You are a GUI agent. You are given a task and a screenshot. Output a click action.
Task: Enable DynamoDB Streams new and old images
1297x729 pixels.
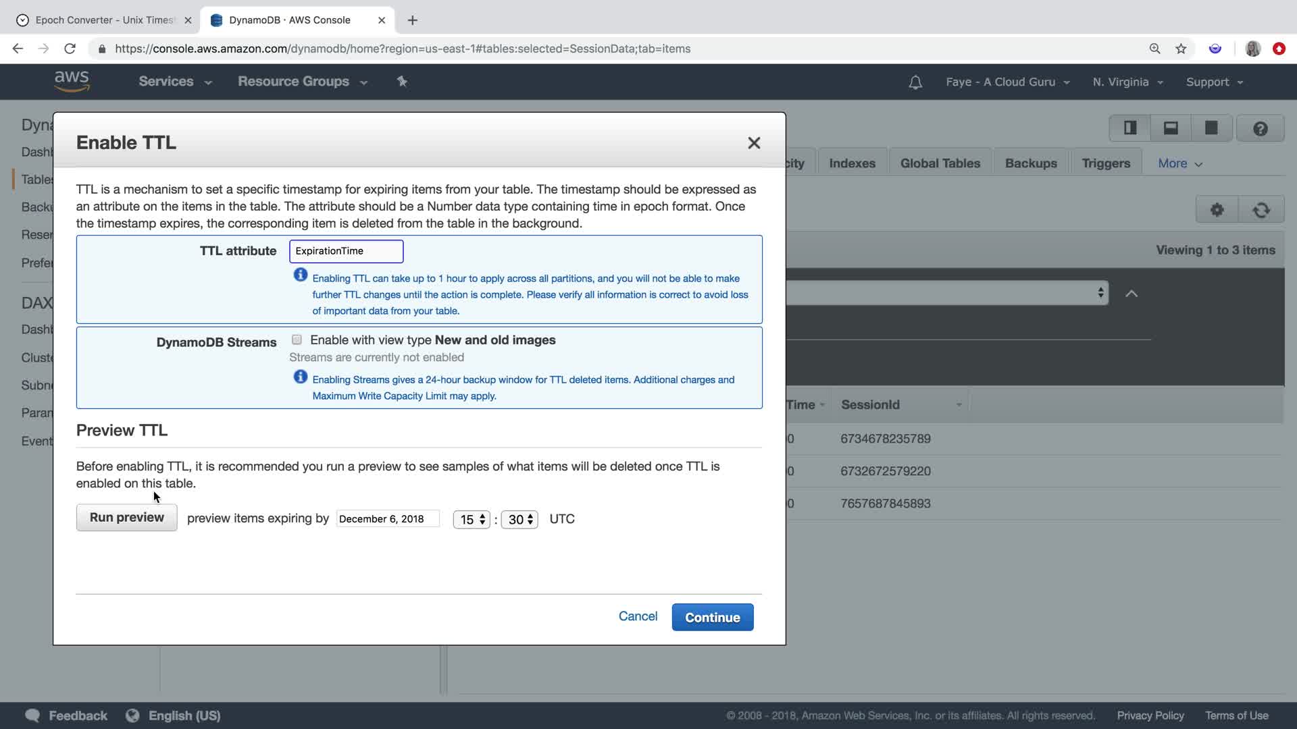point(297,340)
